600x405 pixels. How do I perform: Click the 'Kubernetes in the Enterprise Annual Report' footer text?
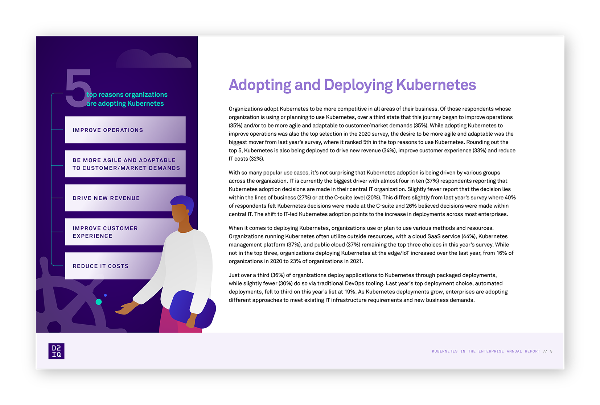(x=486, y=351)
